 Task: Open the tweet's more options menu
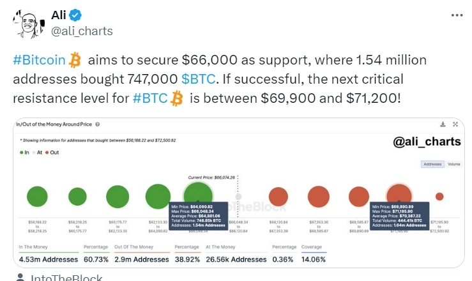[x=455, y=16]
